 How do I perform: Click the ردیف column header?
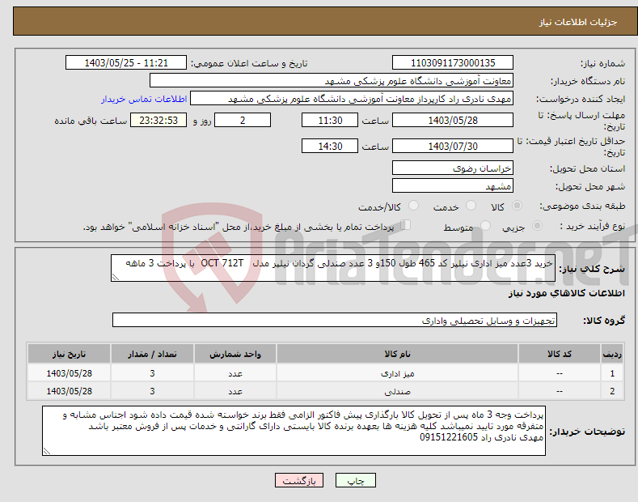[612, 354]
